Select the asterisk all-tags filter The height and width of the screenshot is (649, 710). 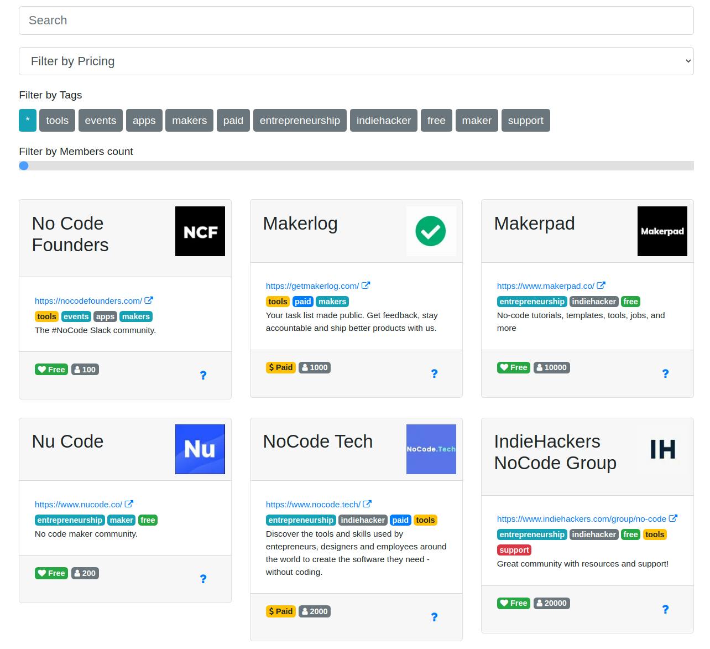coord(28,121)
